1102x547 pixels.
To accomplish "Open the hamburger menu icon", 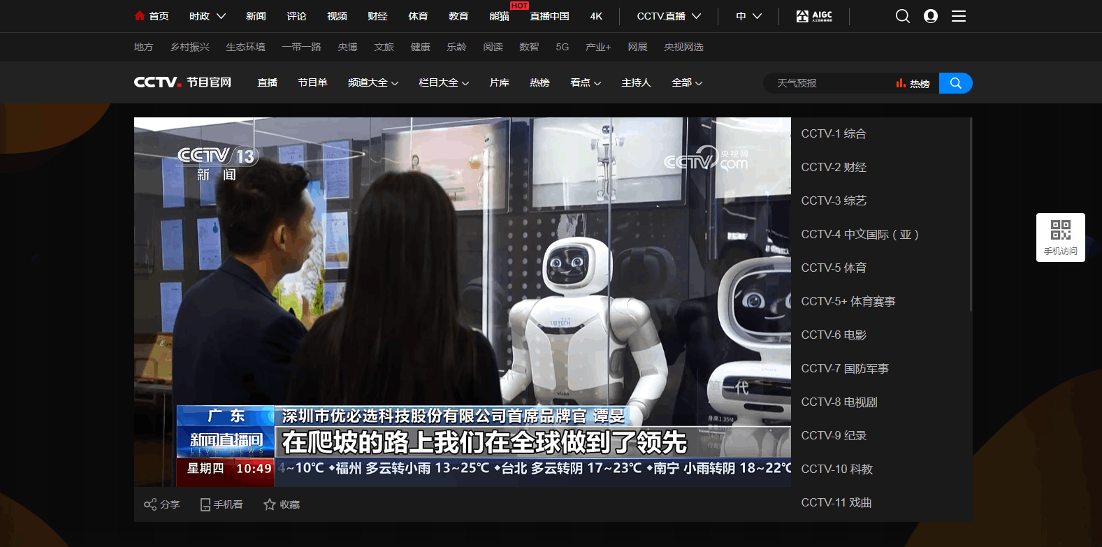I will (959, 16).
